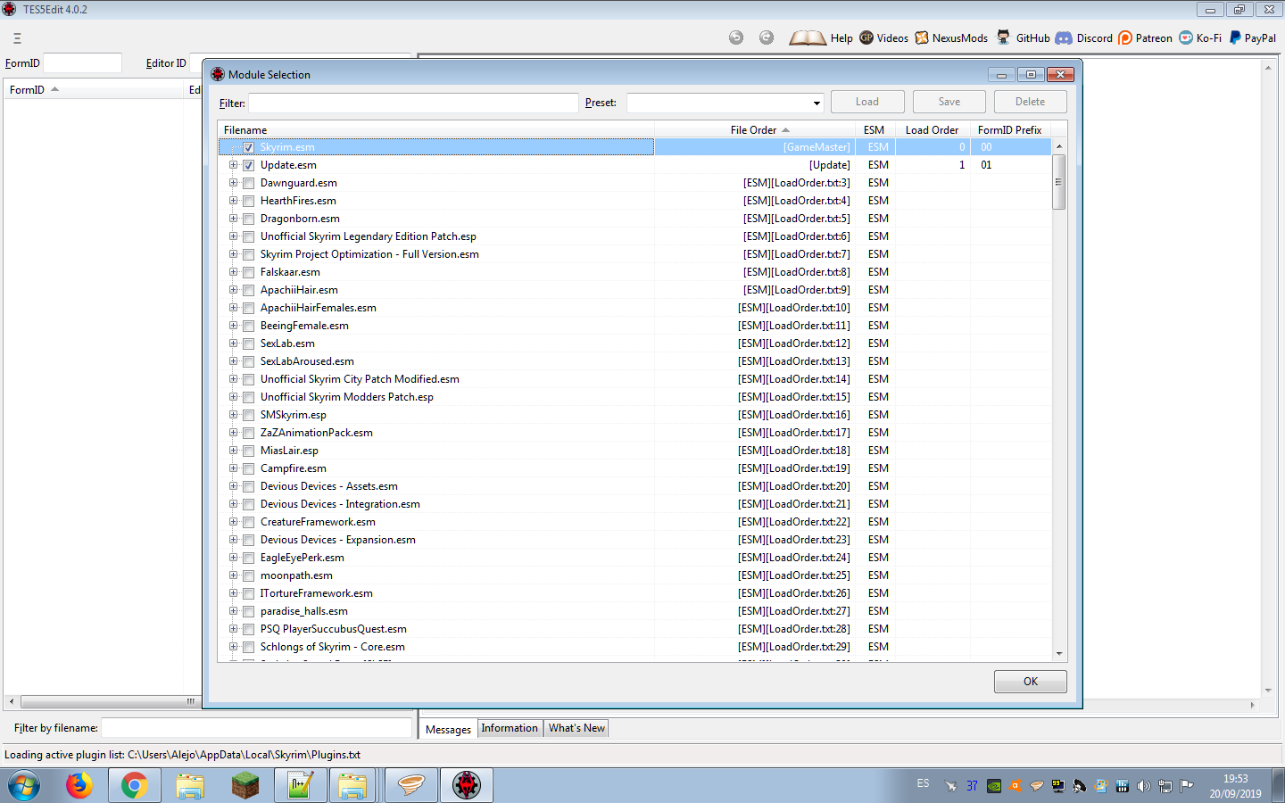Check the SMSkyrim.esp checkbox
The width and height of the screenshot is (1285, 803).
(249, 416)
